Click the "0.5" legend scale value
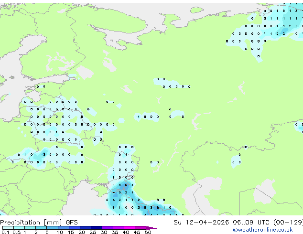303x234 pixels. pos(16,232)
